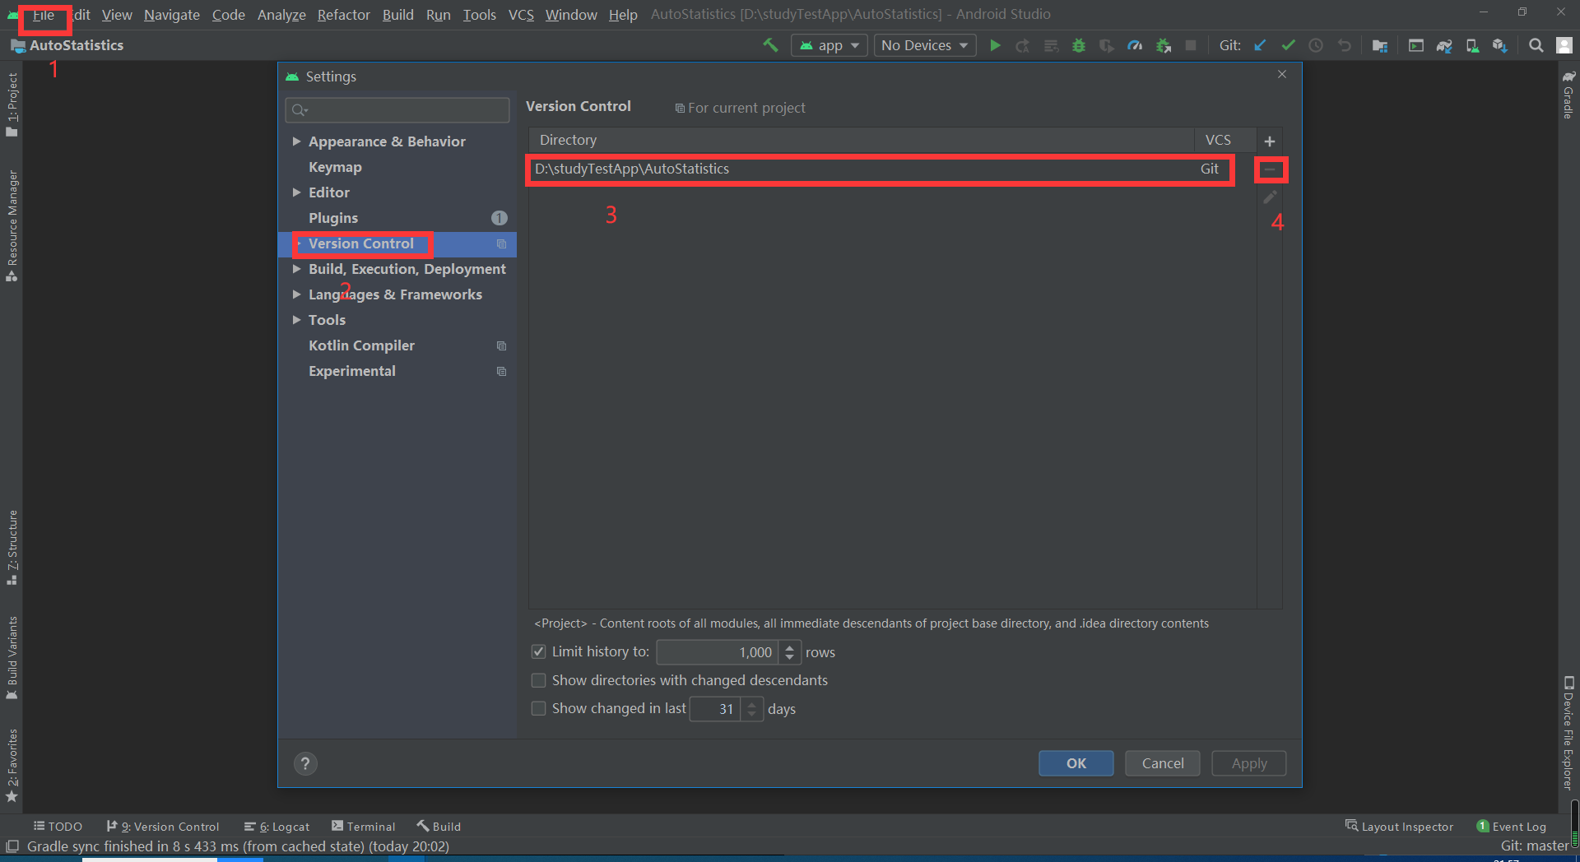This screenshot has height=862, width=1580.
Task: Expand Build, Execution, Deployment node
Action: (296, 269)
